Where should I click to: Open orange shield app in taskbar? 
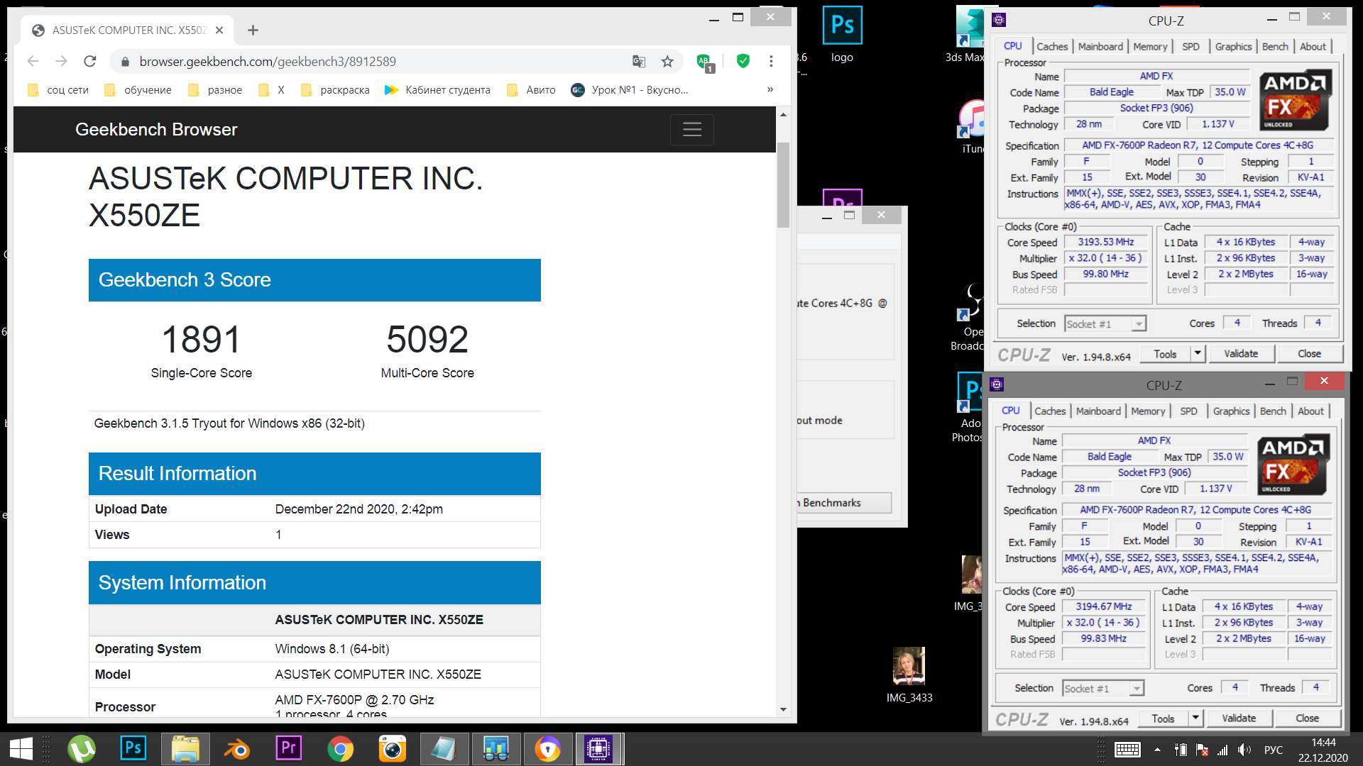point(548,749)
